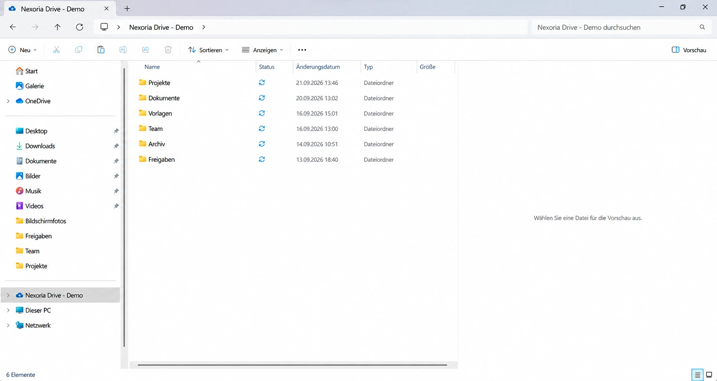Sort by Änderungsdatum column header
The width and height of the screenshot is (717, 381).
[318, 67]
